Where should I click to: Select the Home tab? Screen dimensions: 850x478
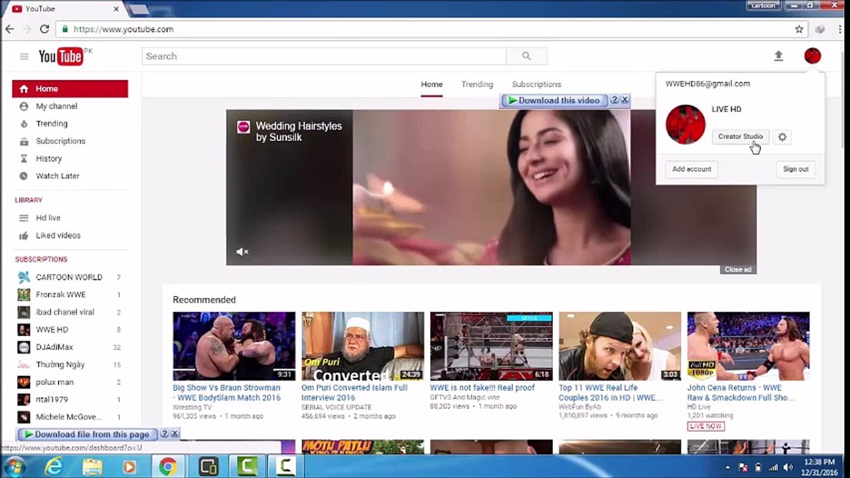coord(431,84)
